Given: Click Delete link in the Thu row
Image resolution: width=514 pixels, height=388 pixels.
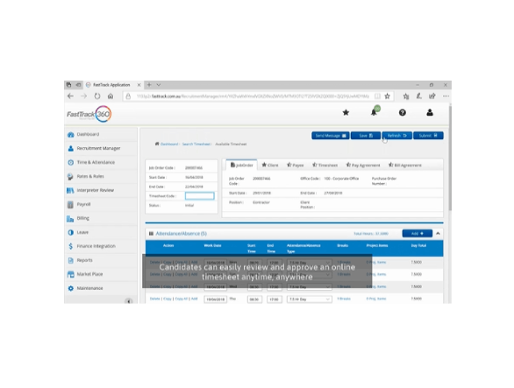Looking at the screenshot, I should (x=154, y=299).
